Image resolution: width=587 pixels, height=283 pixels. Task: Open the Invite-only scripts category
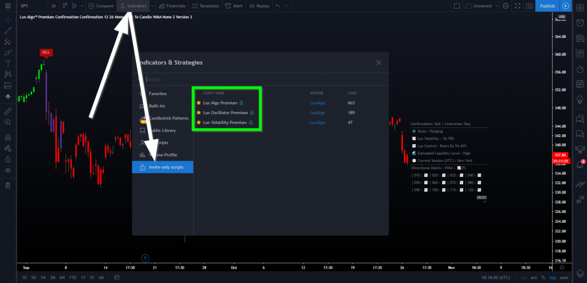tap(166, 167)
